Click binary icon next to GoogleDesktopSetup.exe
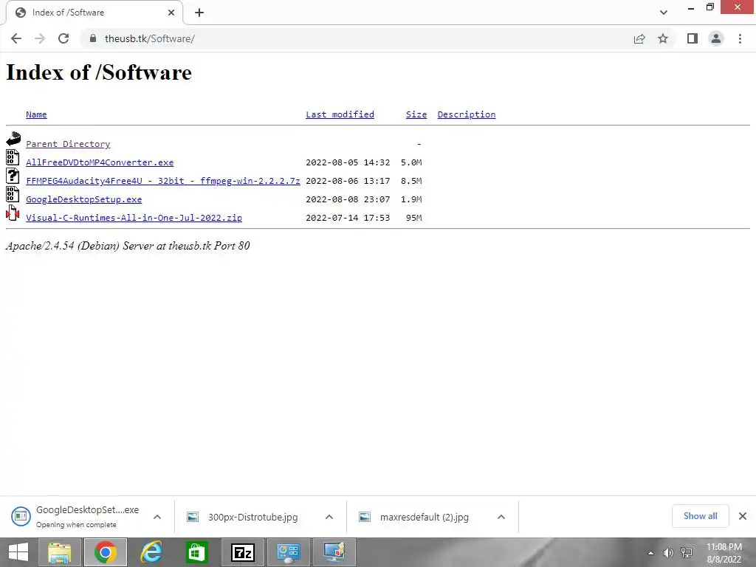The width and height of the screenshot is (756, 567). pos(13,194)
